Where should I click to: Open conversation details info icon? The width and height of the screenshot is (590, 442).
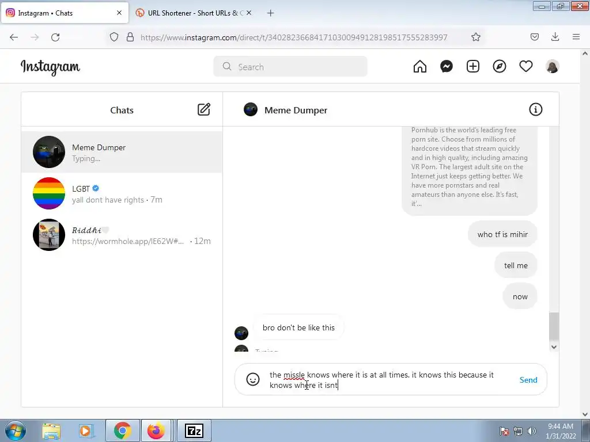pos(535,109)
